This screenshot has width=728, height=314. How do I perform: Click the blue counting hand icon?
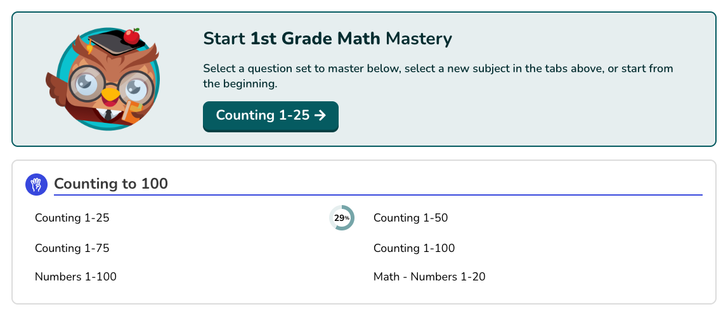pyautogui.click(x=37, y=184)
